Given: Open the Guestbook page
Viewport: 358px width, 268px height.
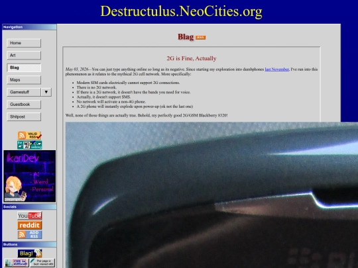Looking at the screenshot, I should [x=24, y=105].
